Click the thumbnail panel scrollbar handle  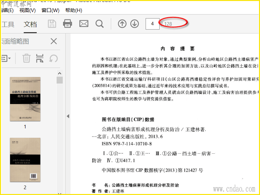[60, 80]
